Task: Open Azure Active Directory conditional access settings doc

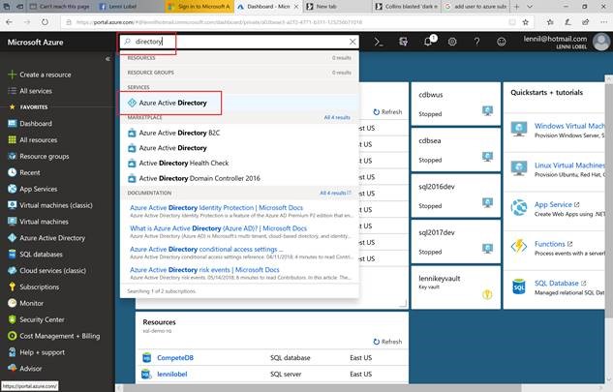Action: (x=206, y=249)
